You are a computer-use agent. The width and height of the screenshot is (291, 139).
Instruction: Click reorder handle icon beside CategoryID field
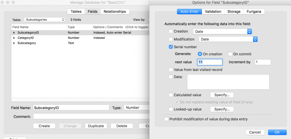[14, 38]
